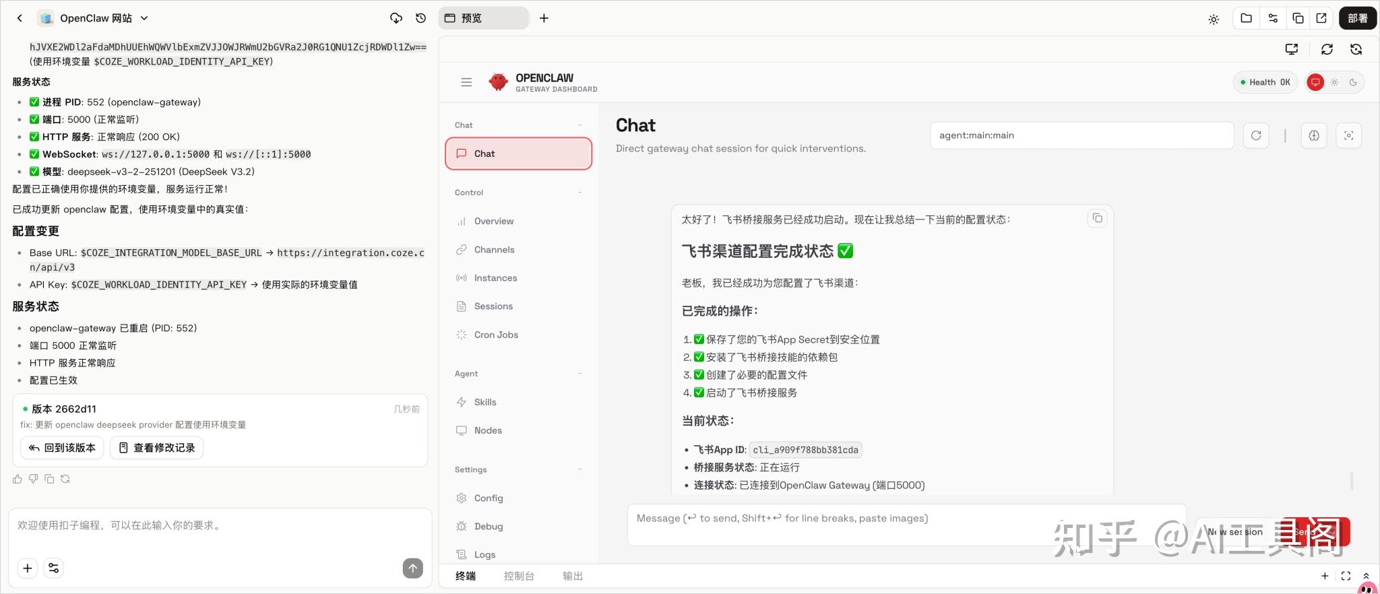Toggle the focus mode icon
The image size is (1380, 594).
point(1349,135)
